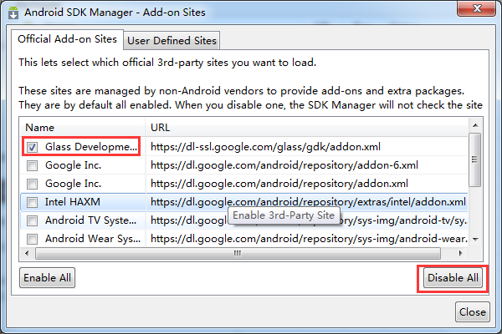Click the Close button at bottom right
The width and height of the screenshot is (502, 334).
472,312
